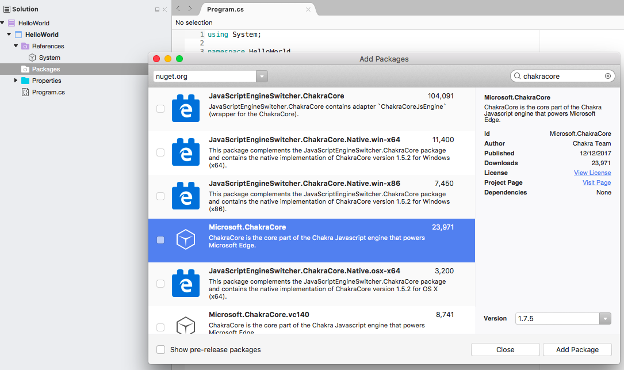
Task: Click the Native.win-x64 package icon
Action: click(185, 152)
